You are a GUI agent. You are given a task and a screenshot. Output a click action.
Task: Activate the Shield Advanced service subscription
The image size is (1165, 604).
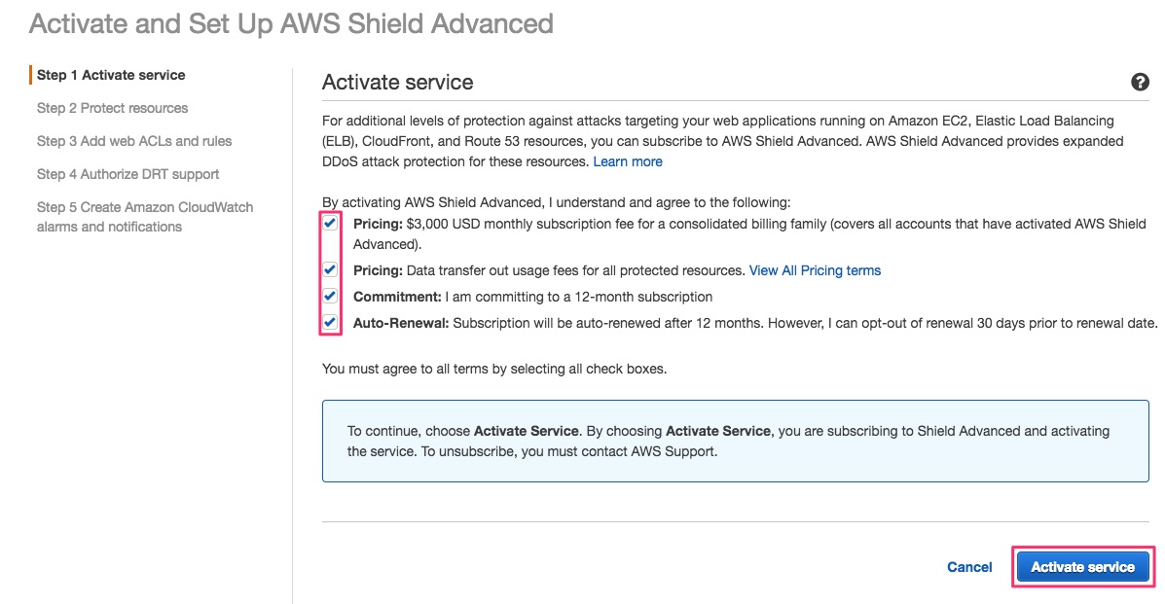tap(1082, 566)
